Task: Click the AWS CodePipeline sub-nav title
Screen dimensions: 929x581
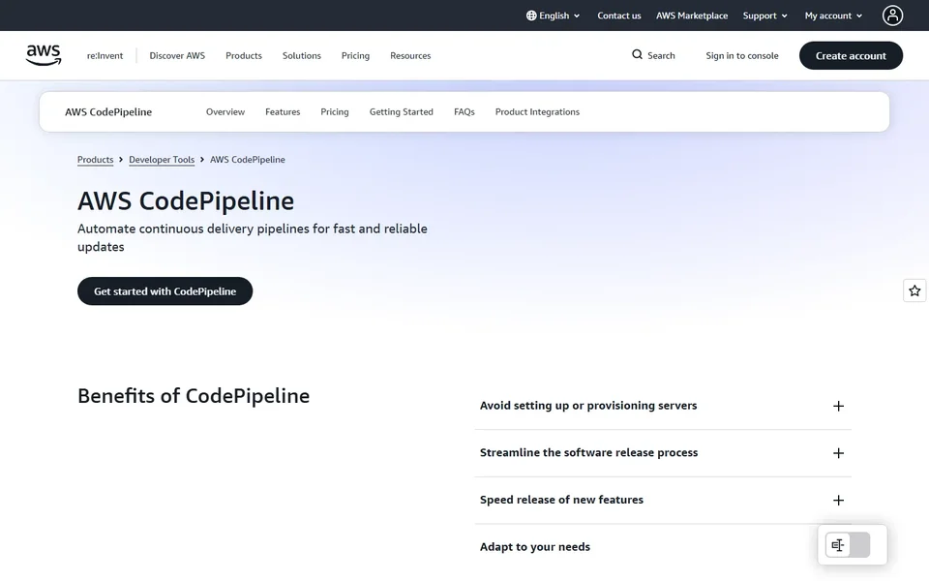Action: coord(108,112)
